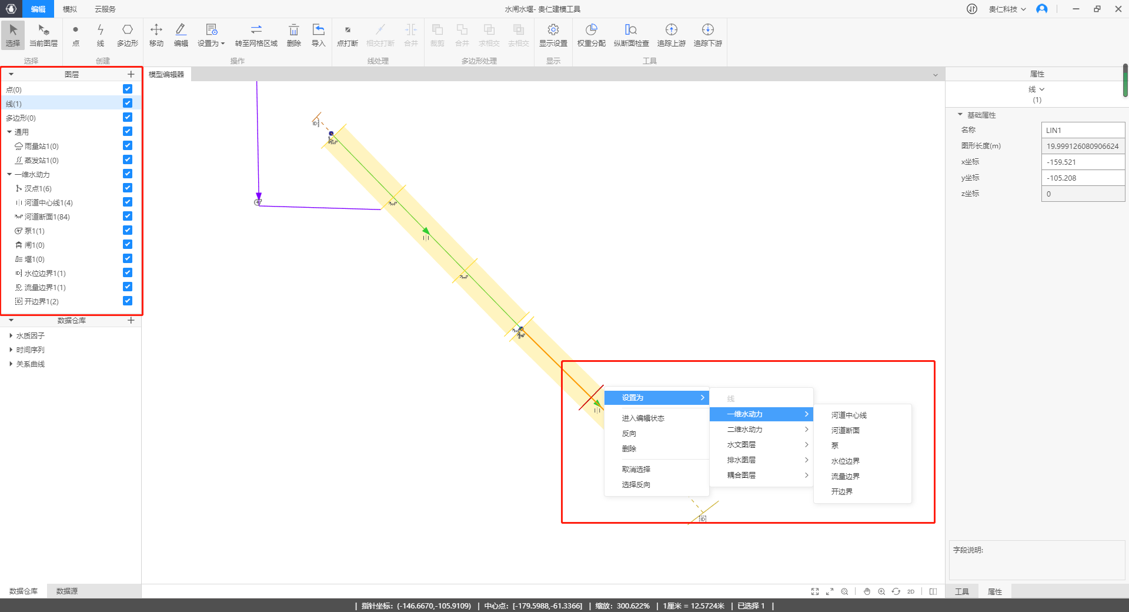Click the 删除 delete icon in toolbar

293,35
